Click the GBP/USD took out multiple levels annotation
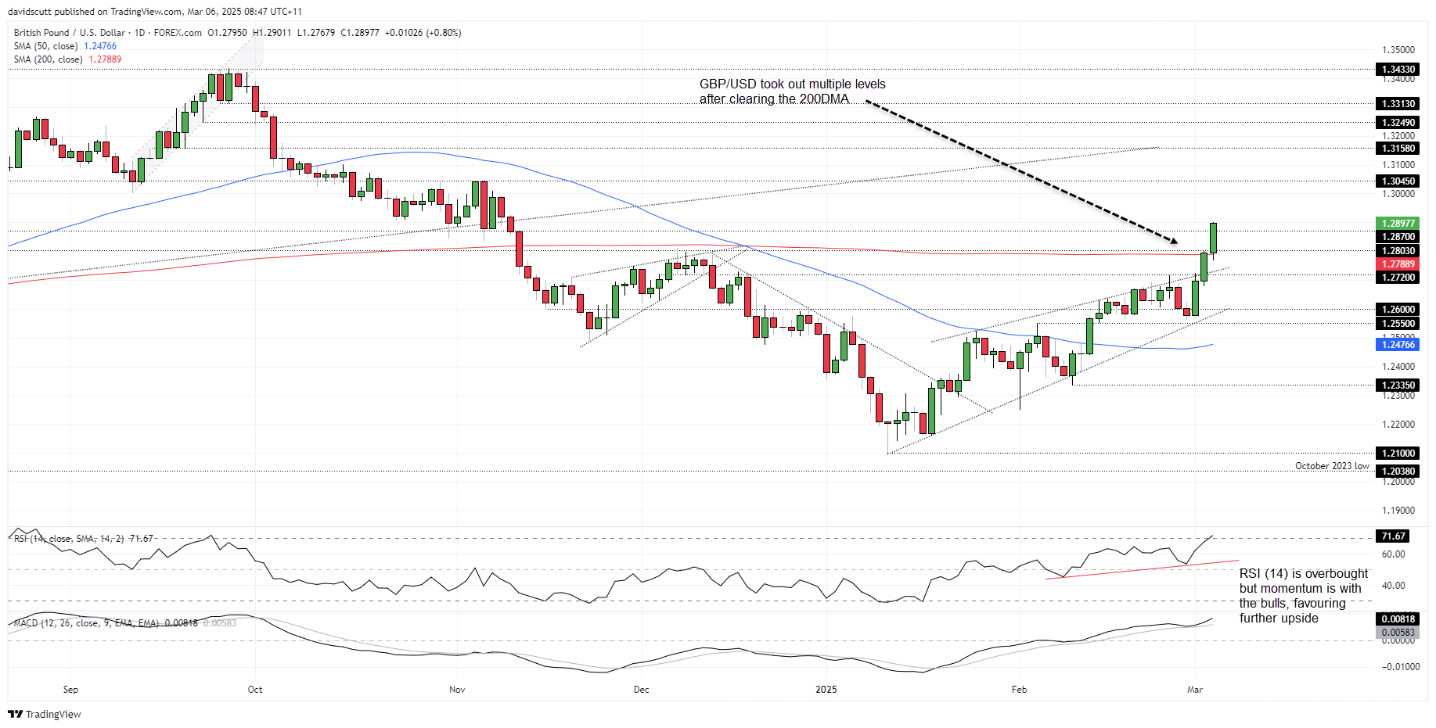This screenshot has width=1436, height=728. [x=792, y=91]
